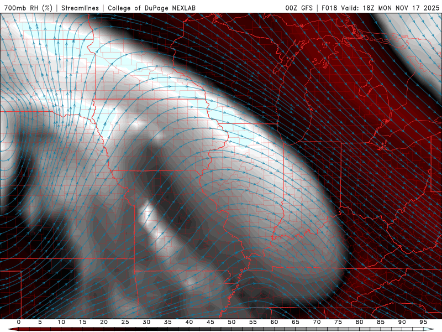Click the colorbar tick label "35"

(x=168, y=322)
